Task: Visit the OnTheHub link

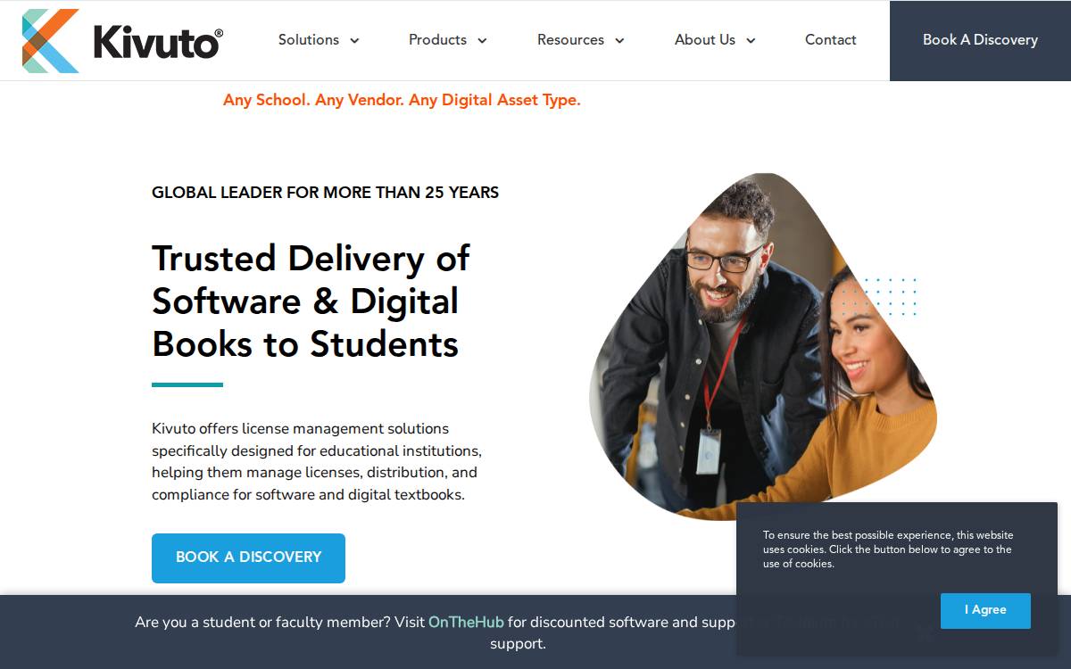Action: pyautogui.click(x=466, y=623)
